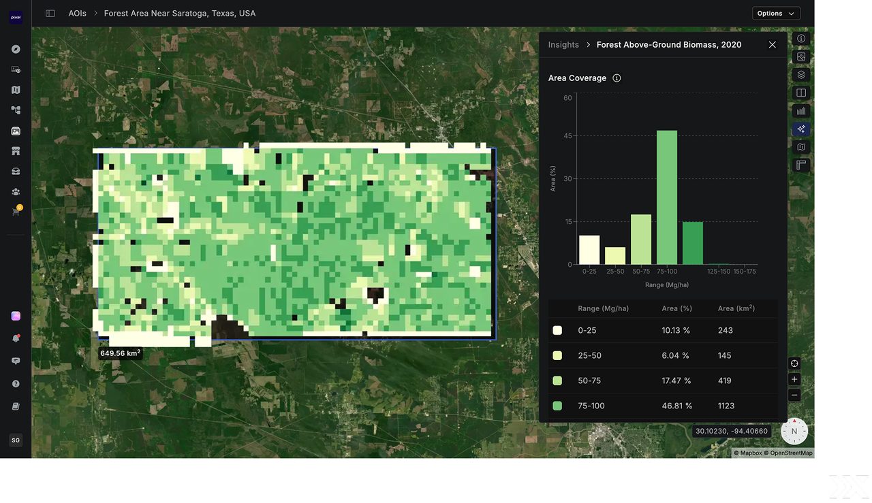The image size is (872, 503).
Task: Toggle split compare view tool
Action: 801,93
